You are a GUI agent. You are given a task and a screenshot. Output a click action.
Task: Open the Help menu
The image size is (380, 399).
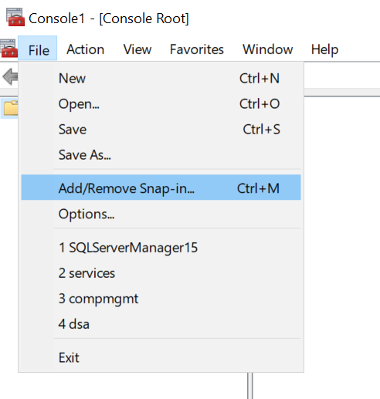(324, 49)
